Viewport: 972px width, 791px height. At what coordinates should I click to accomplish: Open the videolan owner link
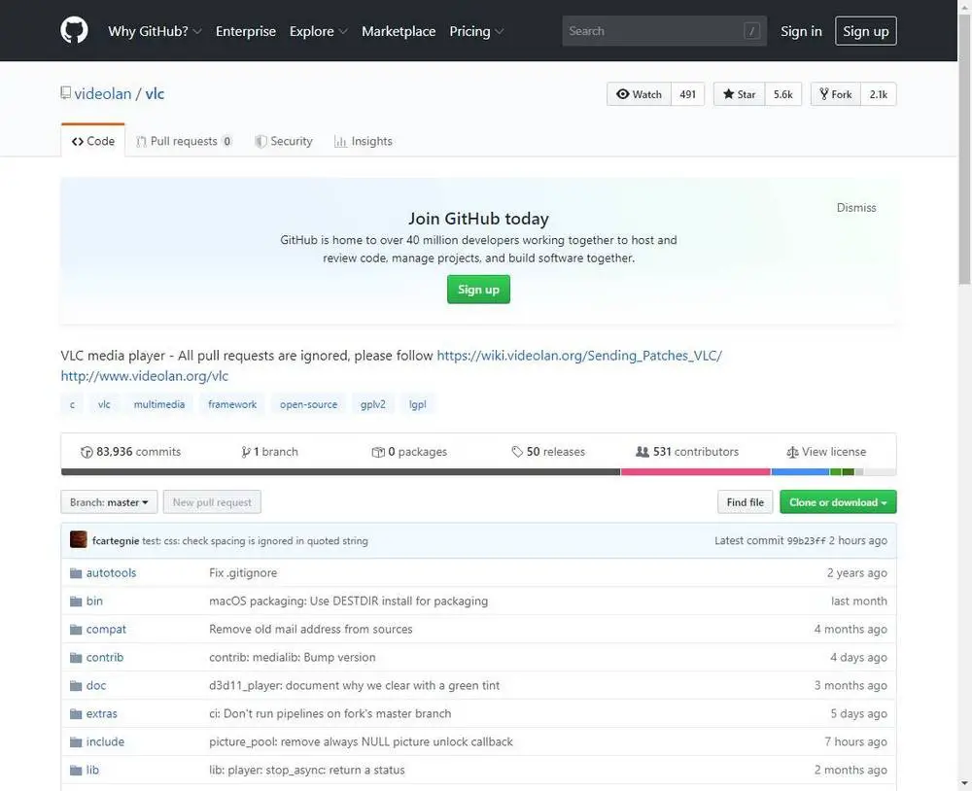(103, 93)
